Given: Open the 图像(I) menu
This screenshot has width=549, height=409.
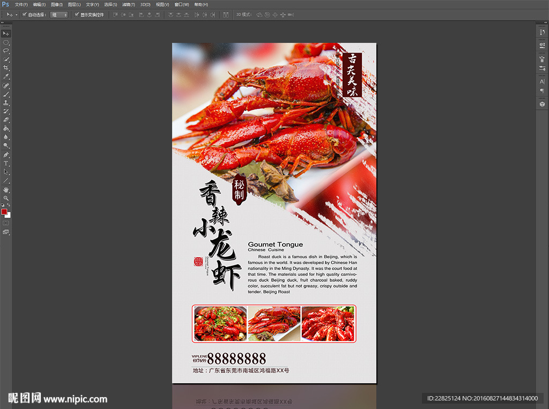Looking at the screenshot, I should click(57, 4).
